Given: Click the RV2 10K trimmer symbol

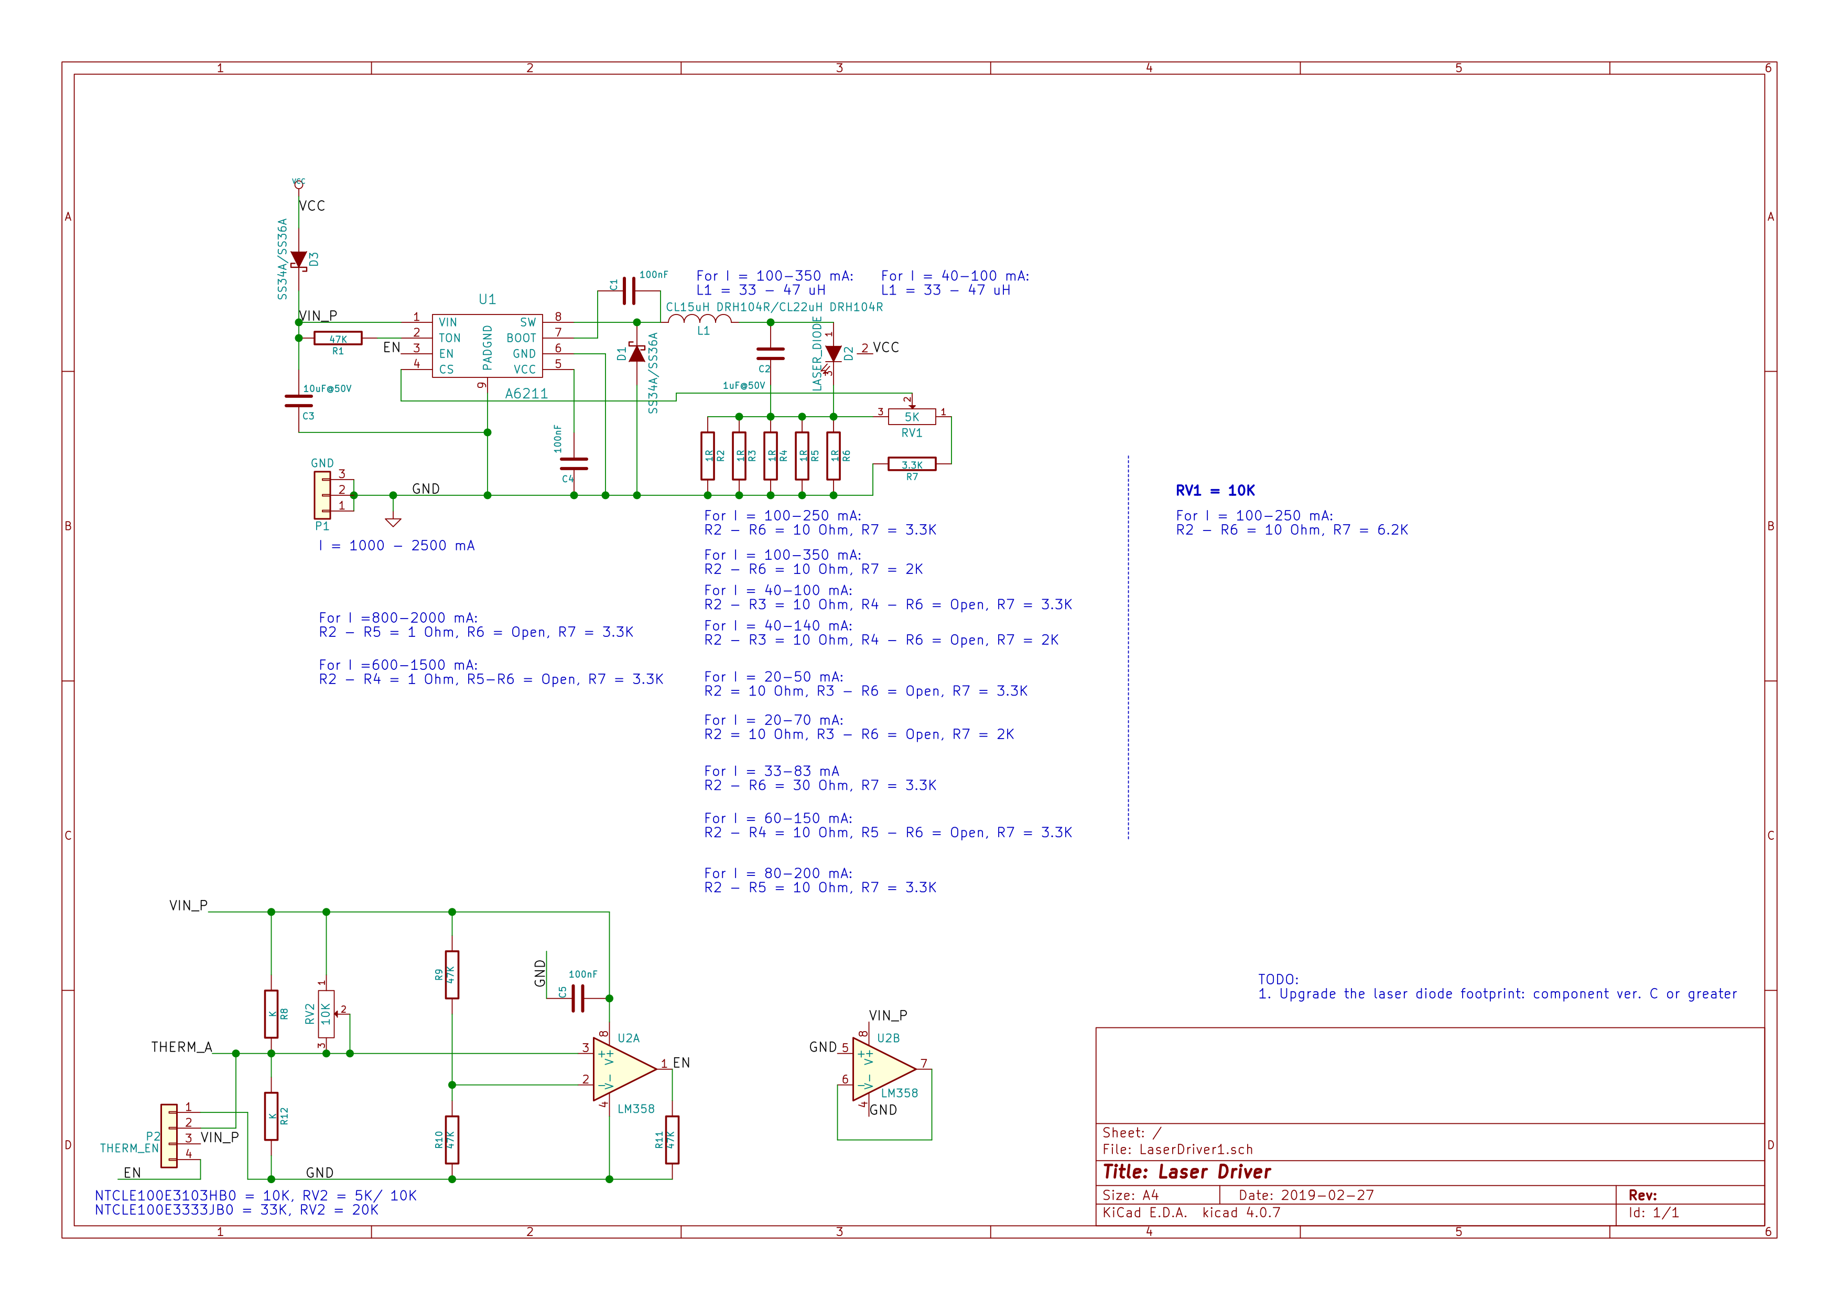Looking at the screenshot, I should pyautogui.click(x=326, y=1014).
